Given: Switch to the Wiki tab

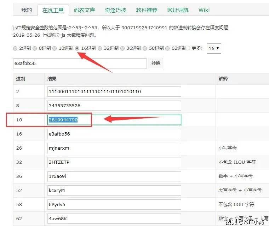Looking at the screenshot, I should coord(204,10).
